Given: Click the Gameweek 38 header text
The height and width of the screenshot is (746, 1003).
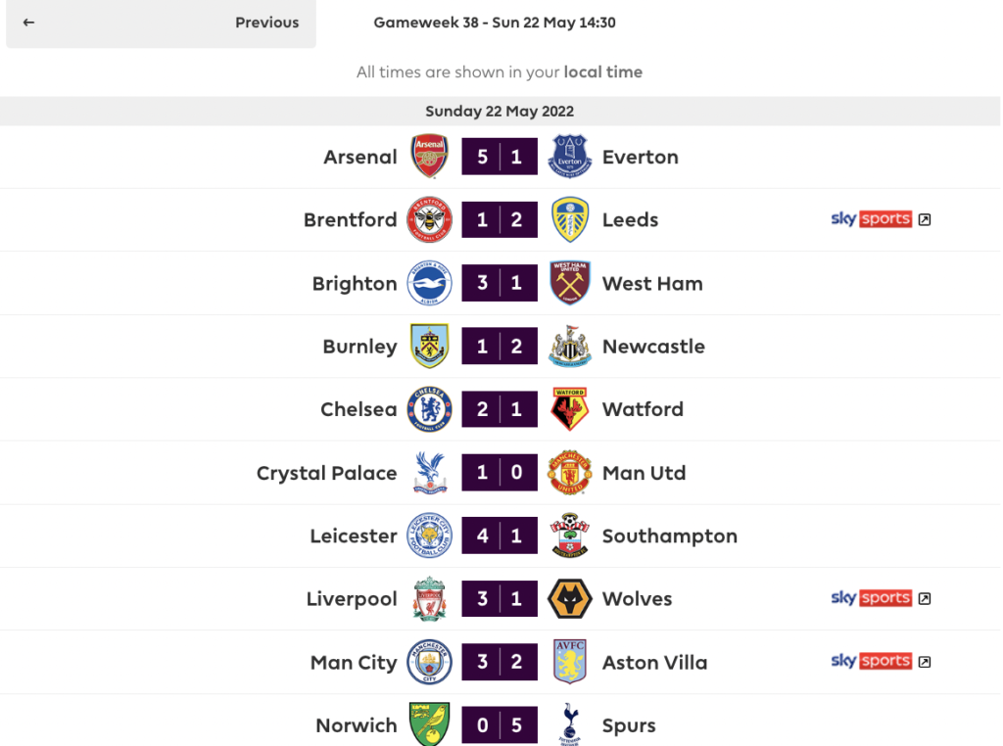Looking at the screenshot, I should tap(495, 22).
